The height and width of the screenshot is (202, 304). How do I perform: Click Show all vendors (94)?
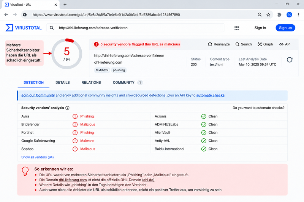pyautogui.click(x=37, y=157)
